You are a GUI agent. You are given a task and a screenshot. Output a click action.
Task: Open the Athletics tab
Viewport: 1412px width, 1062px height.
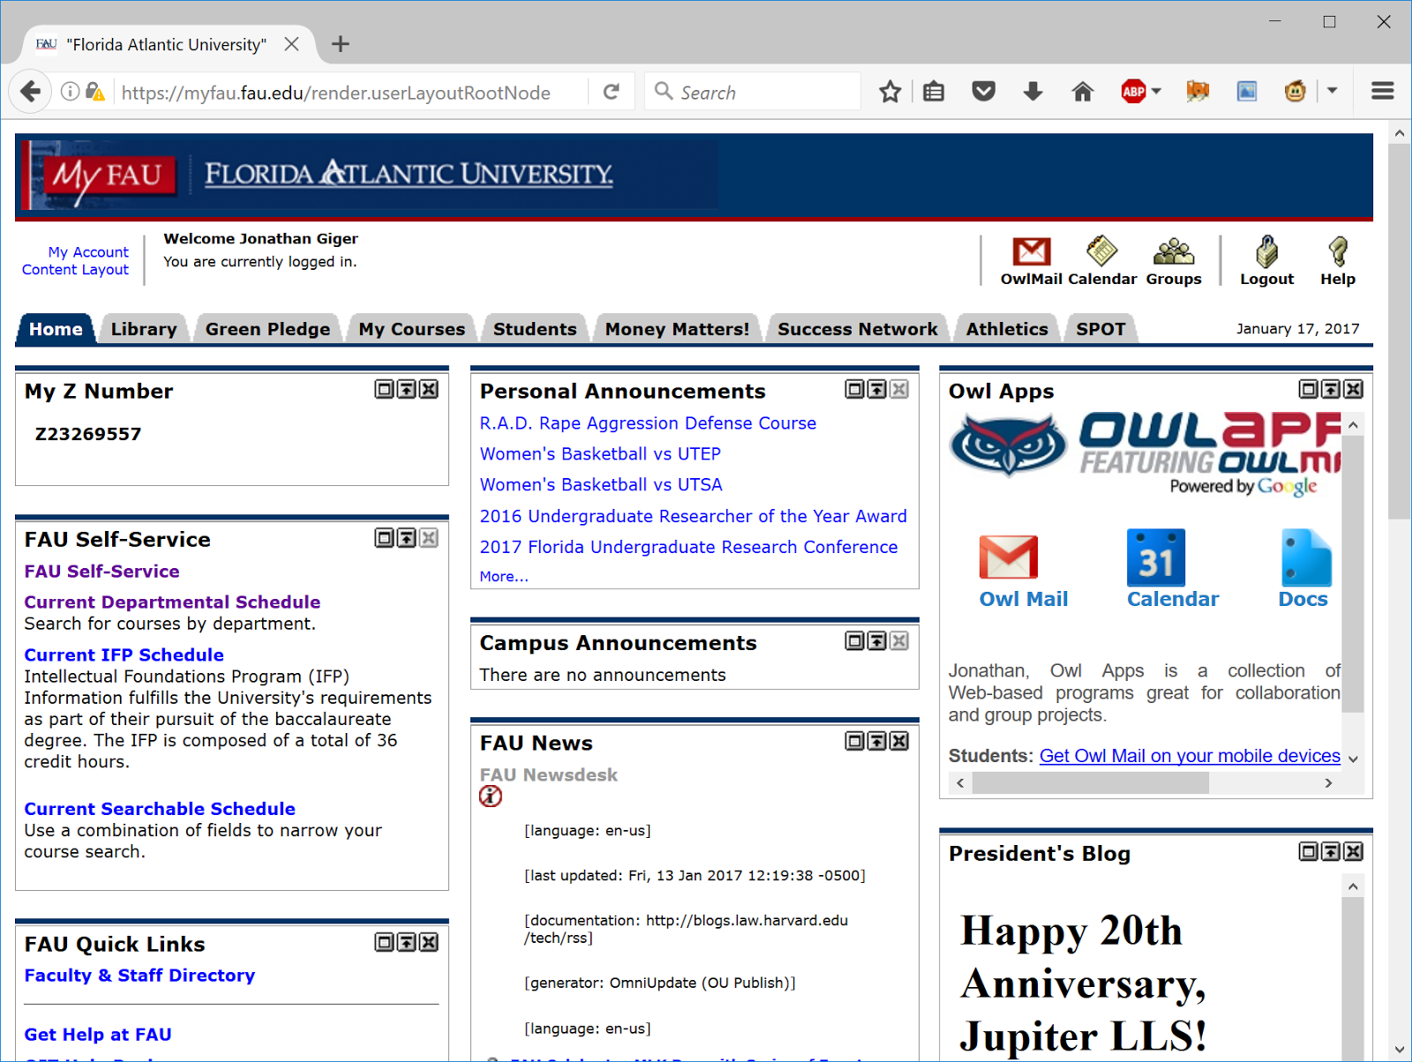(x=1007, y=329)
